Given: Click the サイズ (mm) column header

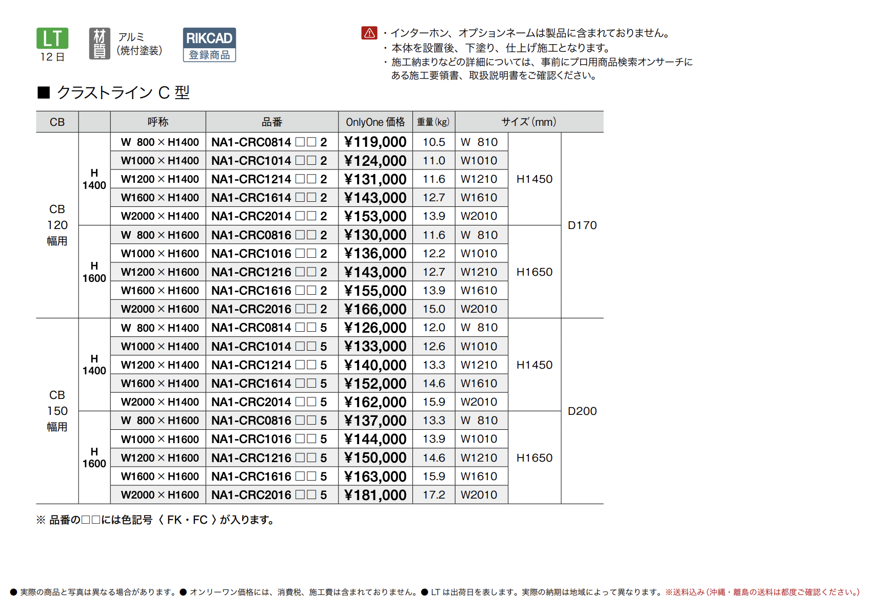Looking at the screenshot, I should tap(529, 122).
